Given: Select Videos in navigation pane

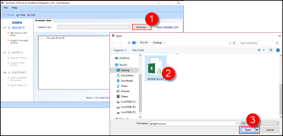Looking at the screenshot, I should pos(122,96).
